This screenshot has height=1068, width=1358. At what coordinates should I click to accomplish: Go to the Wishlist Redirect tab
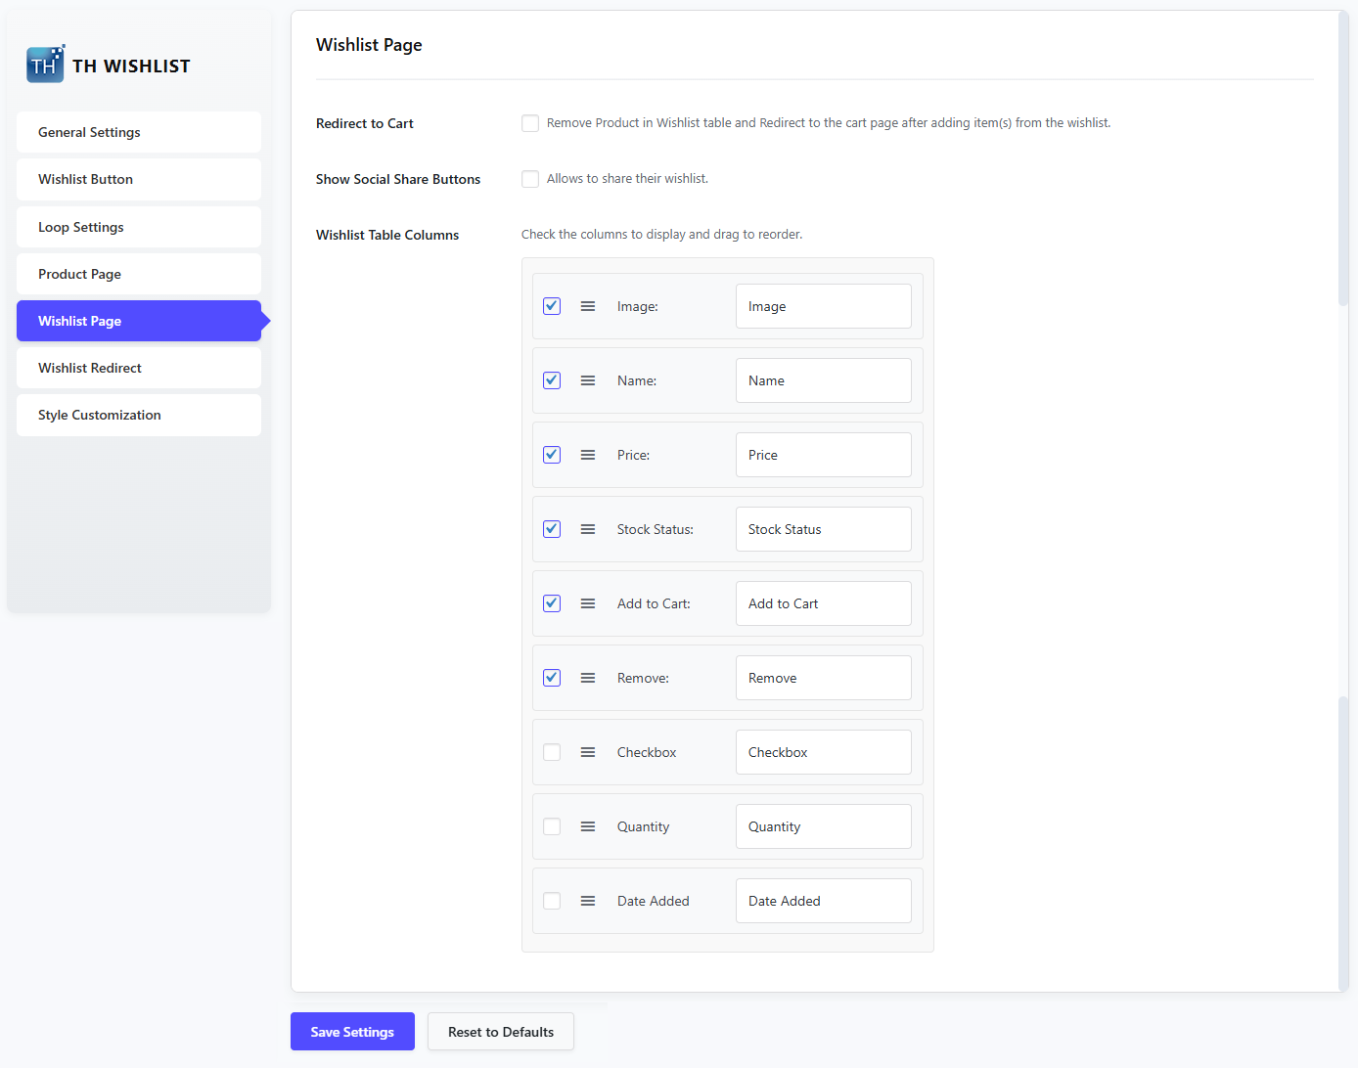pos(139,368)
